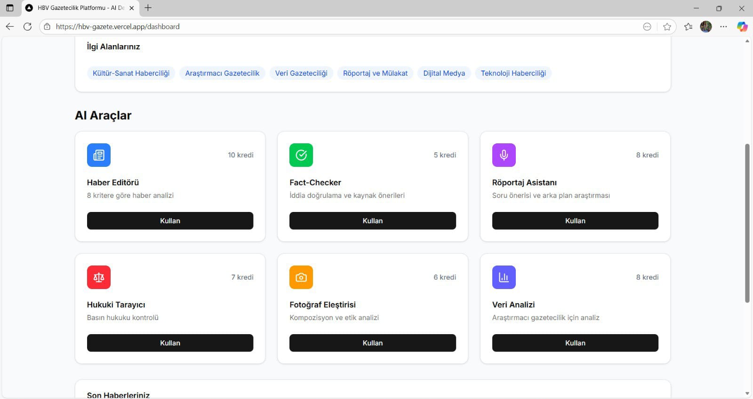Use the Veri Analizi tool's Kullan button
The image size is (753, 399).
tap(575, 343)
